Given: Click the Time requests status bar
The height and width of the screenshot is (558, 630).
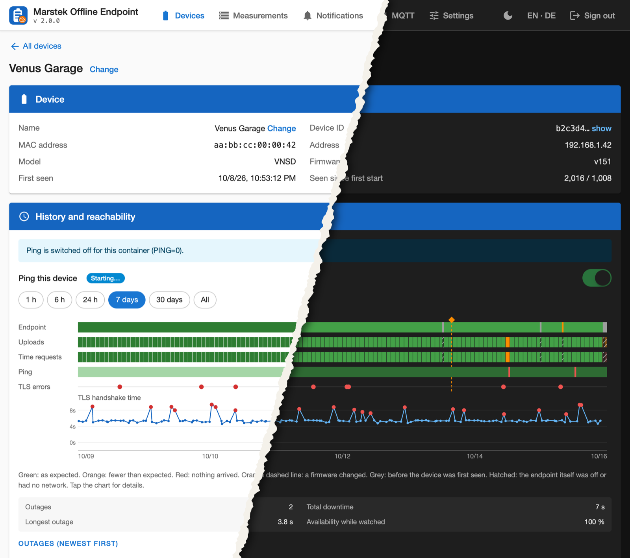Looking at the screenshot, I should pyautogui.click(x=342, y=357).
